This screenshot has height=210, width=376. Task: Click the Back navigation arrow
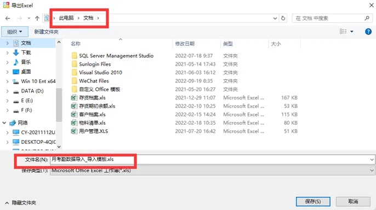[8, 18]
